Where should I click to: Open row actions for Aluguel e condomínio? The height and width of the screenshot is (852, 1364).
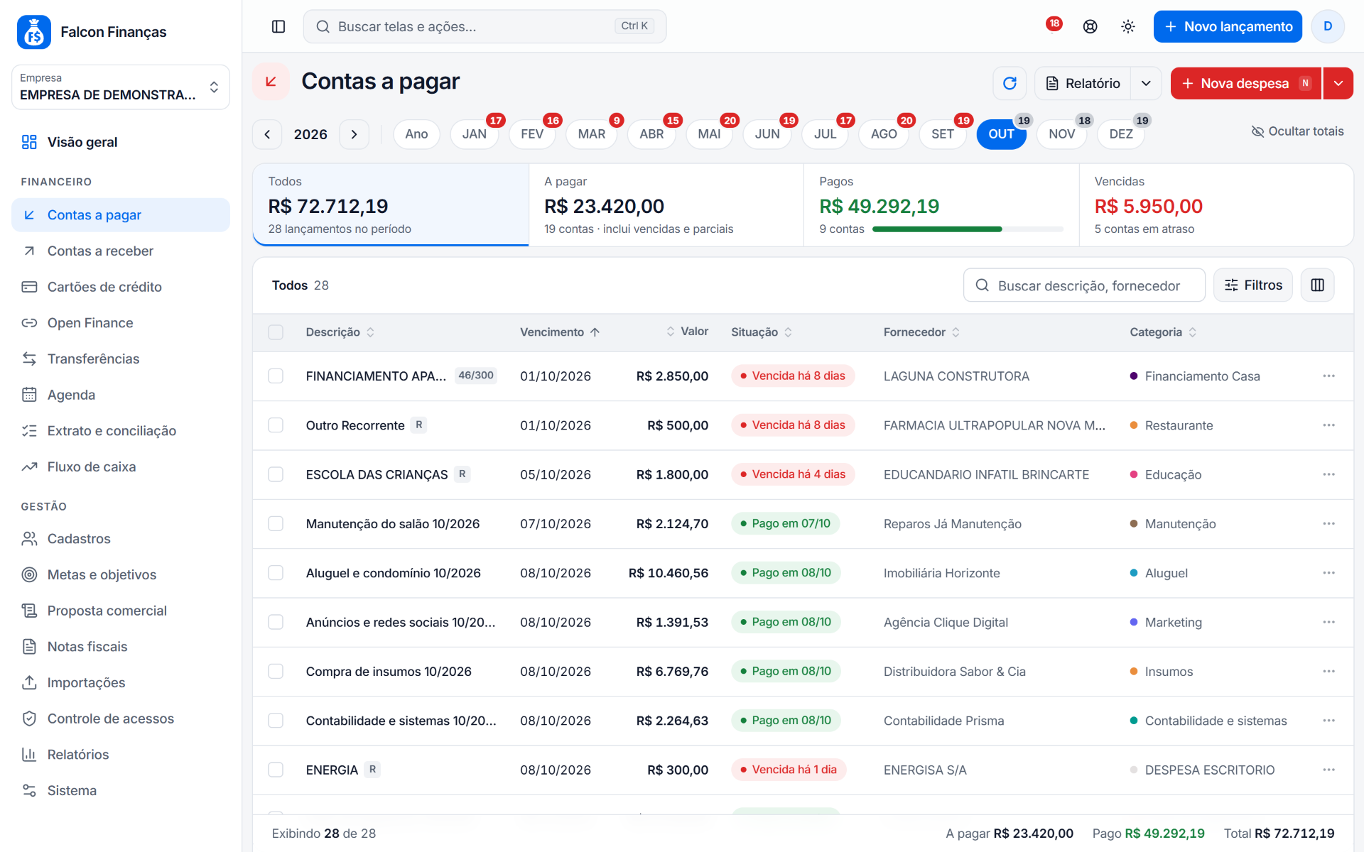click(x=1328, y=573)
